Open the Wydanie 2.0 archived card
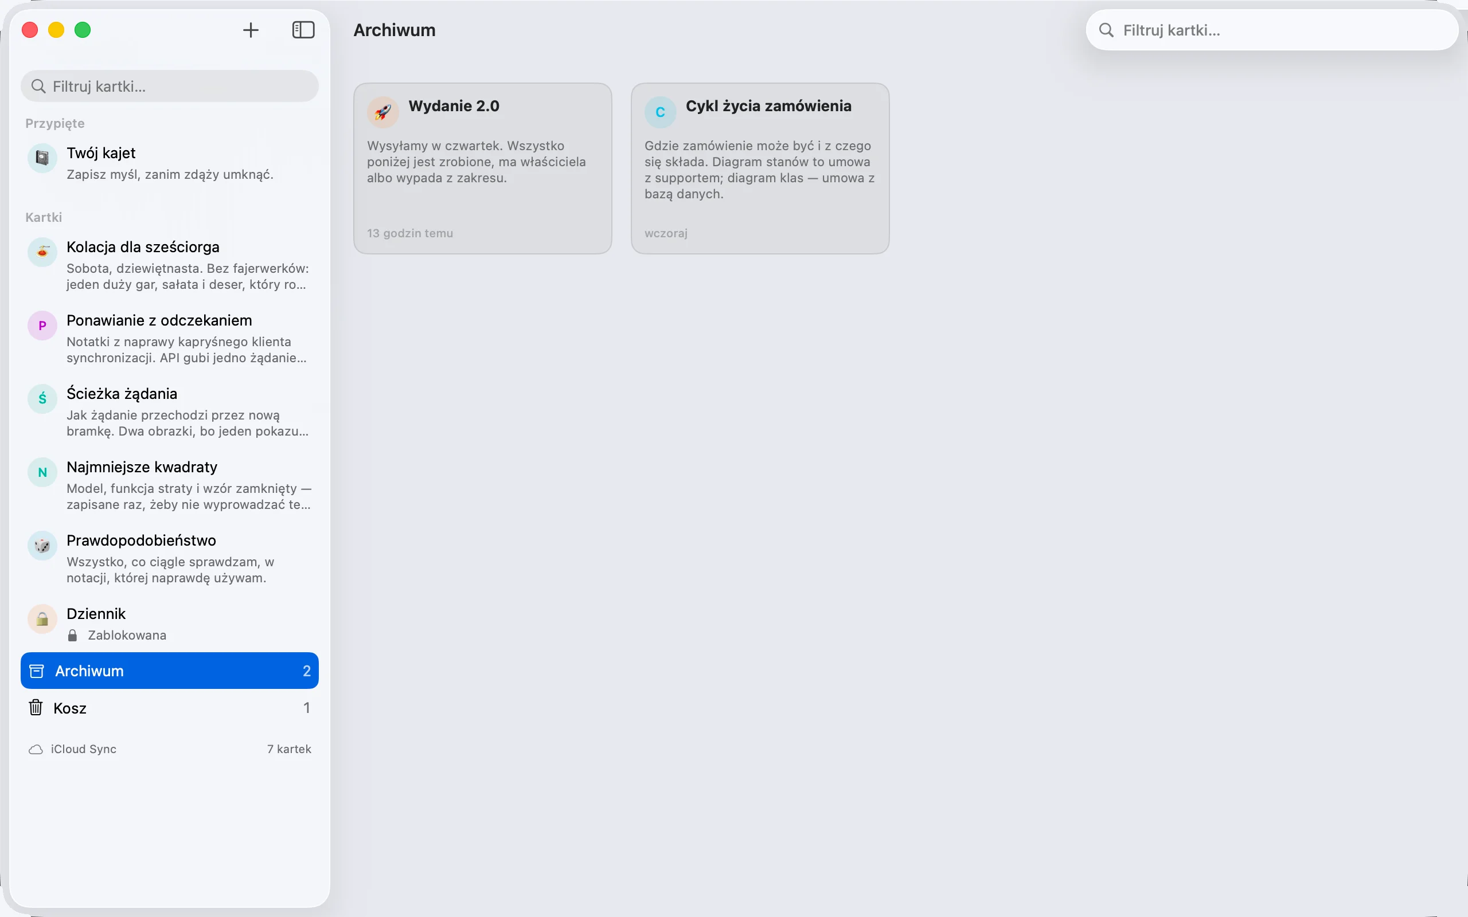This screenshot has height=917, width=1468. coord(483,168)
